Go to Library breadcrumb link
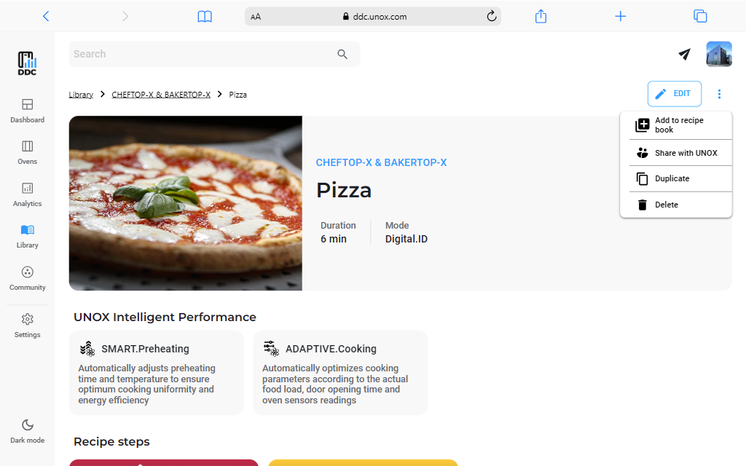The height and width of the screenshot is (466, 746). 81,95
